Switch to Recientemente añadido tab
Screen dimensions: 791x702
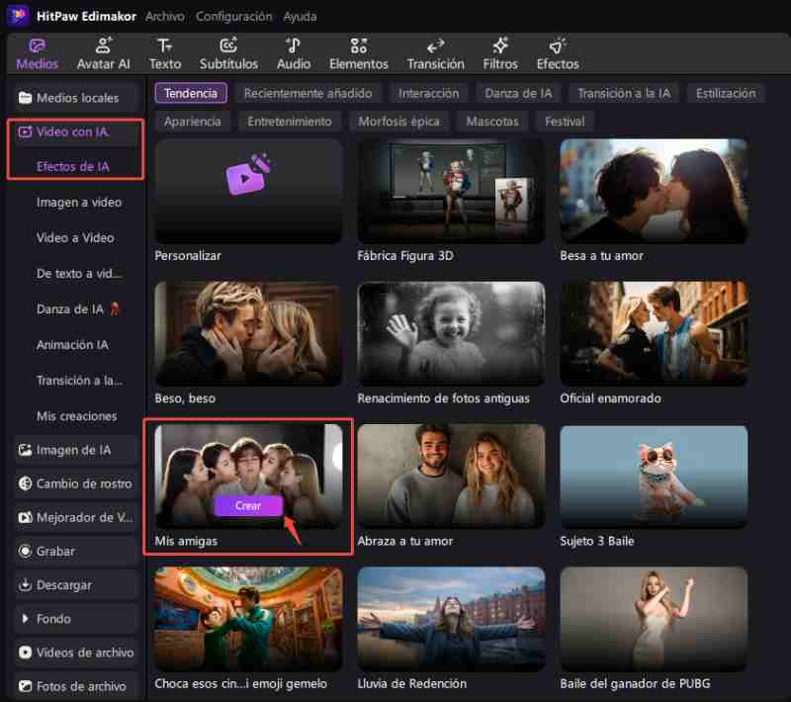coord(308,93)
